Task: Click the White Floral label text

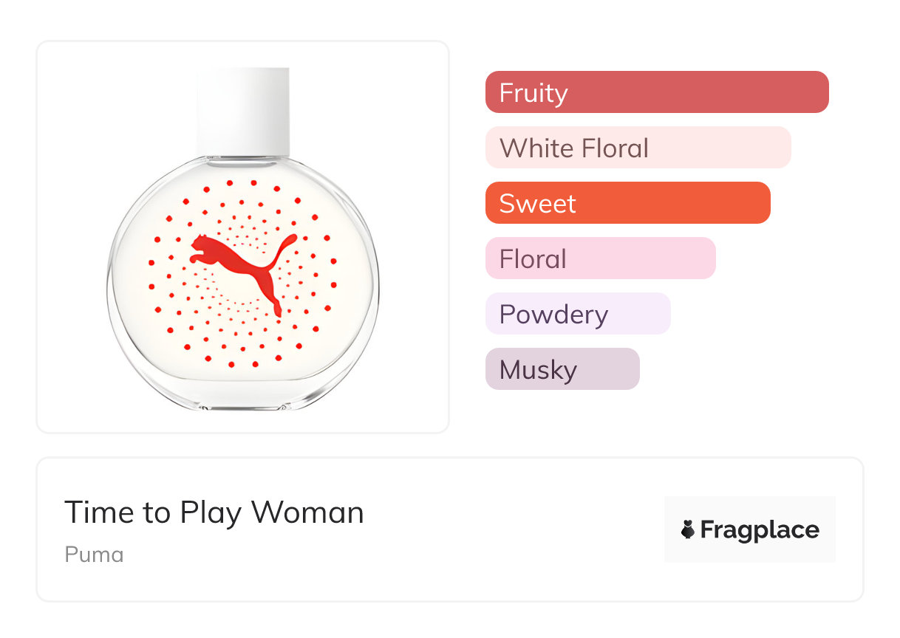Action: [573, 148]
